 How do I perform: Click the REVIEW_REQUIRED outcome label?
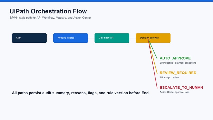[178, 73]
